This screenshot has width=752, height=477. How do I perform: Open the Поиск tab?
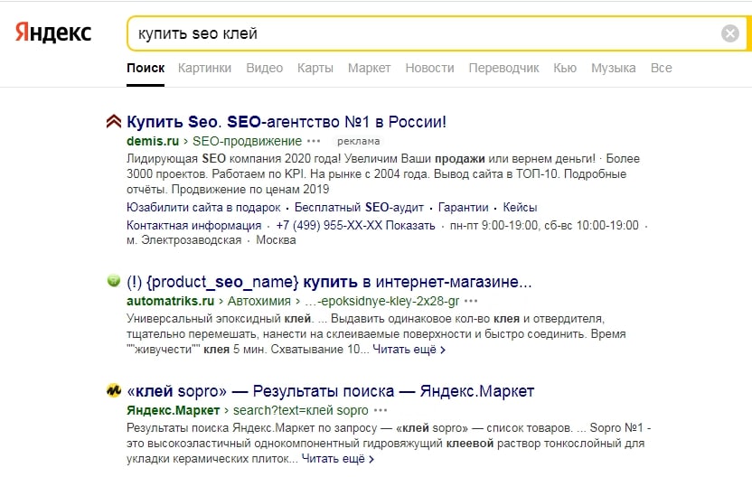(x=146, y=68)
